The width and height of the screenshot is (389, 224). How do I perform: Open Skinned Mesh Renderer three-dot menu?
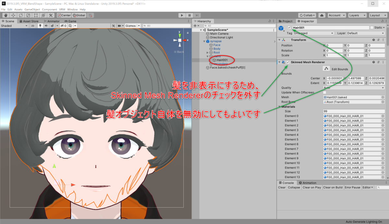click(x=383, y=62)
